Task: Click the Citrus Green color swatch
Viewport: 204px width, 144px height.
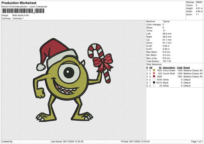Action: pos(154,70)
